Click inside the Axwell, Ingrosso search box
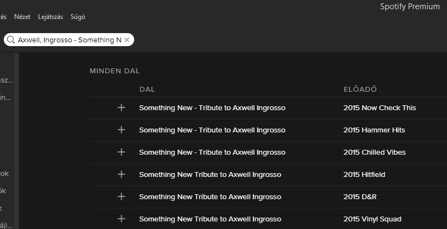Image resolution: width=447 pixels, height=229 pixels. point(70,40)
